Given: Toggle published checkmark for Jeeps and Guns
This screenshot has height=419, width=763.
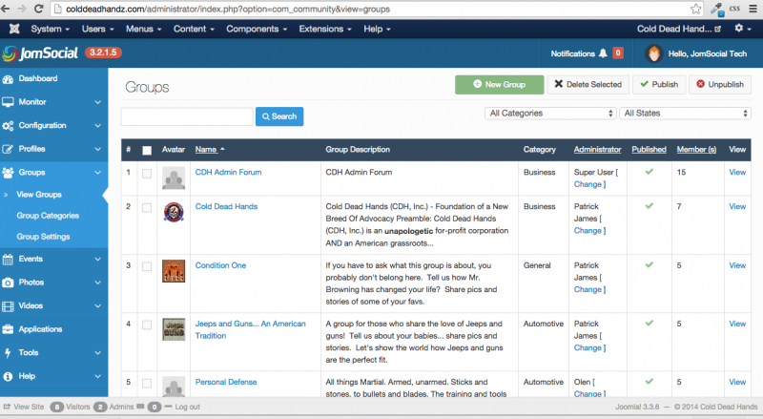Looking at the screenshot, I should (x=650, y=323).
